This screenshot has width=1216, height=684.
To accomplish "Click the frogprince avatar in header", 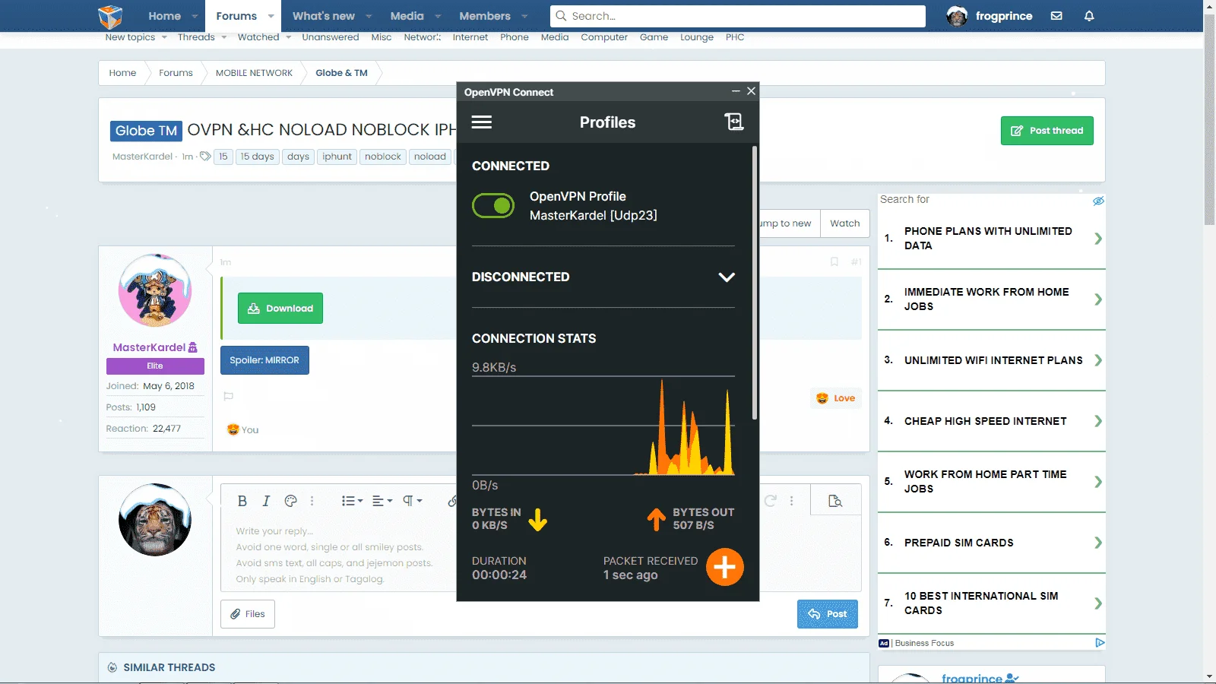I will 957,16.
